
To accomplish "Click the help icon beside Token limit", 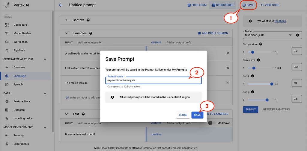I will tap(258, 60).
